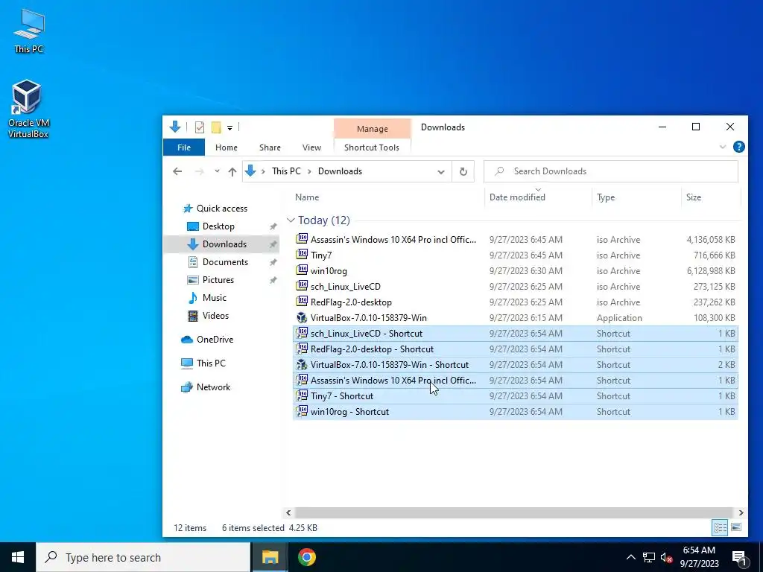Switch to Share ribbon tab
This screenshot has width=763, height=572.
click(x=270, y=147)
